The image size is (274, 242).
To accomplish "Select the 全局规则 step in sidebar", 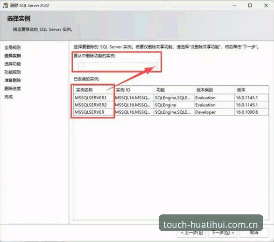I will [x=13, y=47].
